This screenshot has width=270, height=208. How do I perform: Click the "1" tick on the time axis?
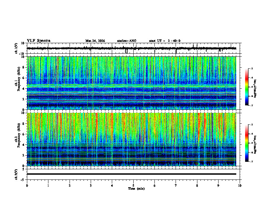[x=48, y=186]
